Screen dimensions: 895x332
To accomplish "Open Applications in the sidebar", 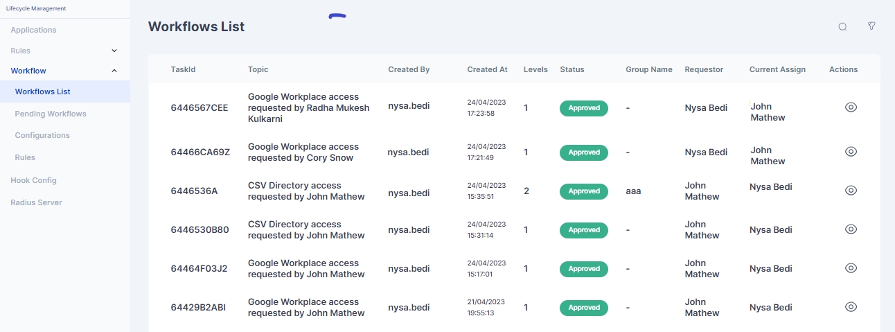I will tap(33, 30).
